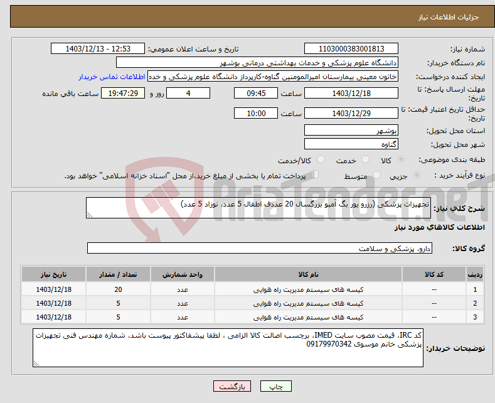Click the response time 09:45 field
495x403 pixels.
tap(256, 93)
